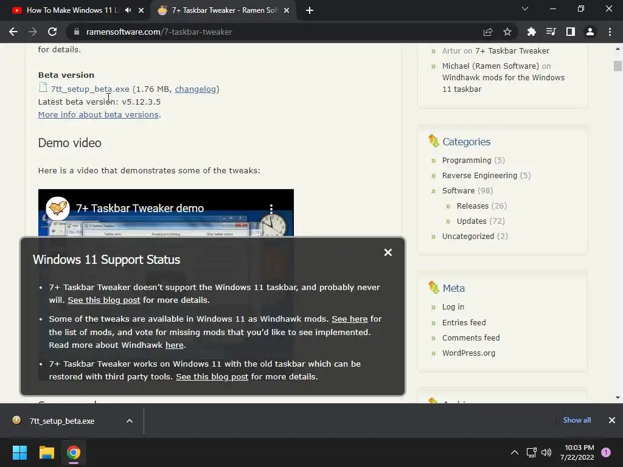Open network icon in system tray
The image size is (623, 467).
click(x=531, y=452)
